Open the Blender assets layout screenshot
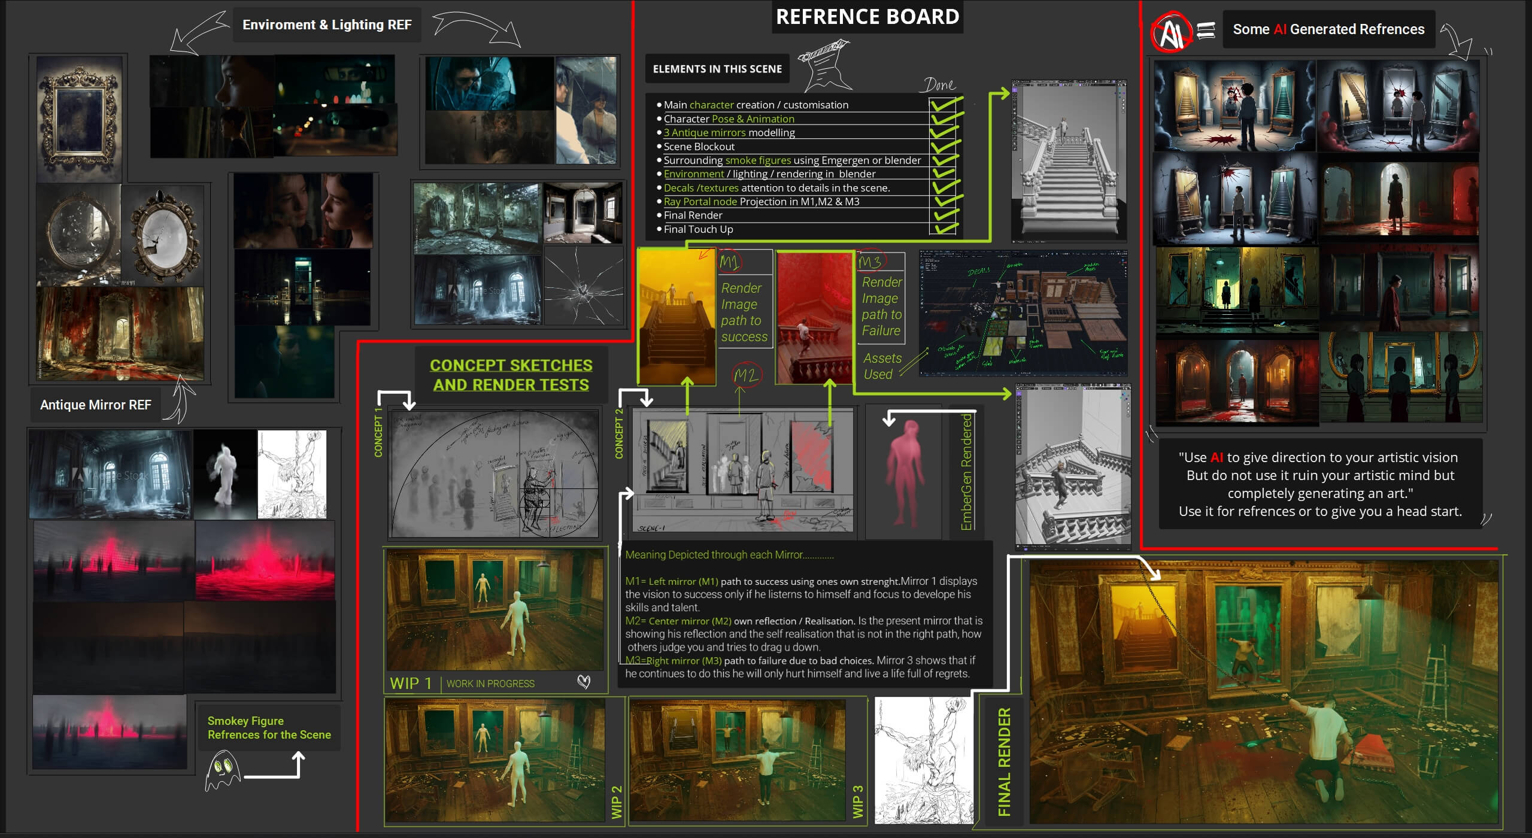Image resolution: width=1532 pixels, height=838 pixels. (1023, 314)
